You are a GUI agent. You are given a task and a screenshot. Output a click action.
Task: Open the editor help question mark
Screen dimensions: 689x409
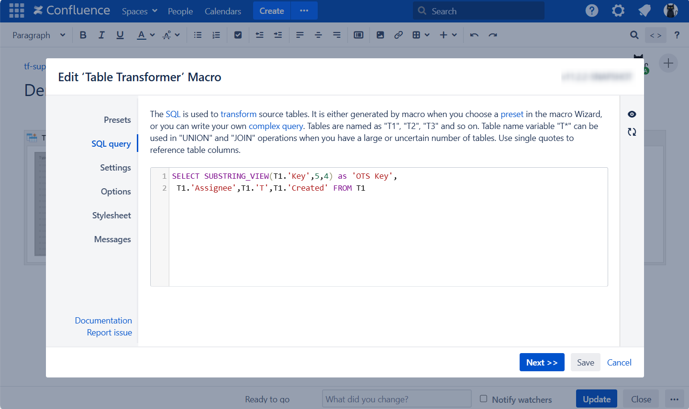(677, 35)
